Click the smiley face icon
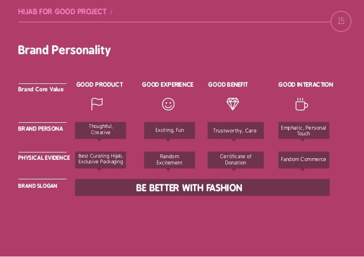 point(168,104)
